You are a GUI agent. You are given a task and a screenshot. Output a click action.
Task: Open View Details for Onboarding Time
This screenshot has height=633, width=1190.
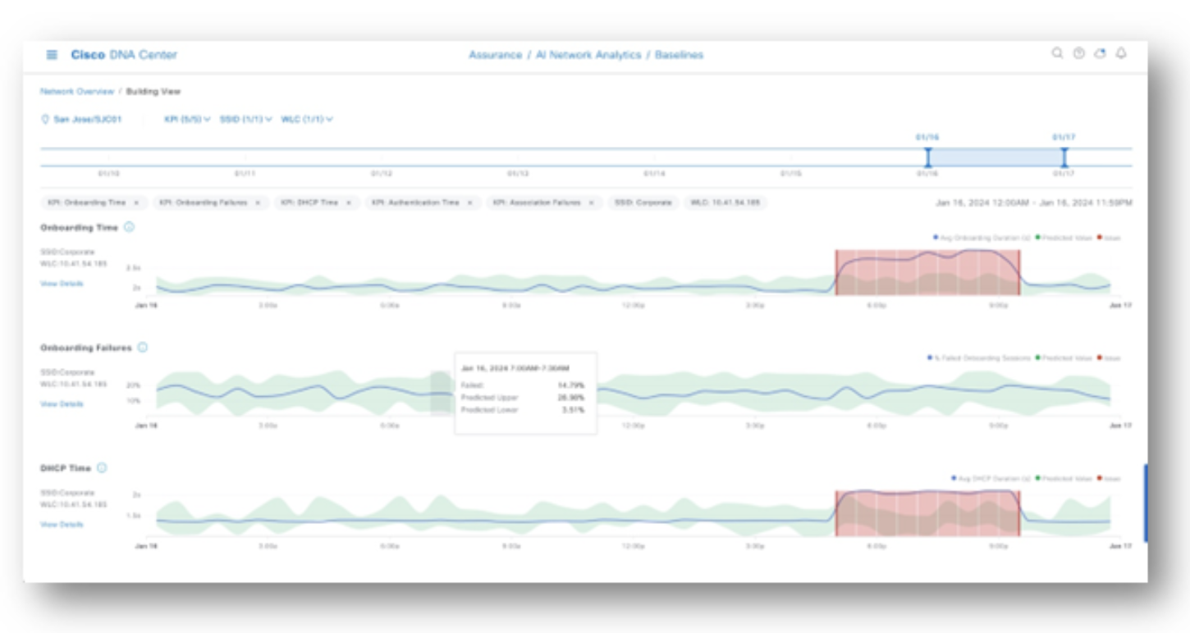pos(62,284)
